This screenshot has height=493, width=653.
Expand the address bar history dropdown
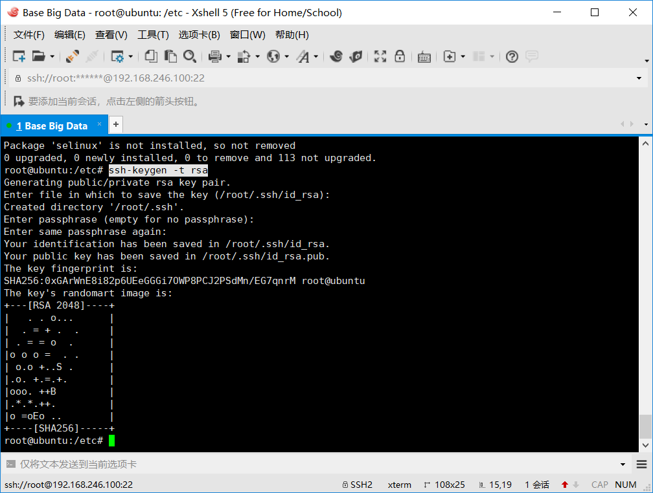pyautogui.click(x=639, y=78)
